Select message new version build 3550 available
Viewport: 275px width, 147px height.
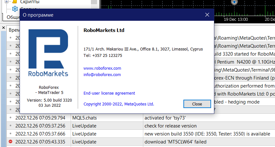[207, 134]
